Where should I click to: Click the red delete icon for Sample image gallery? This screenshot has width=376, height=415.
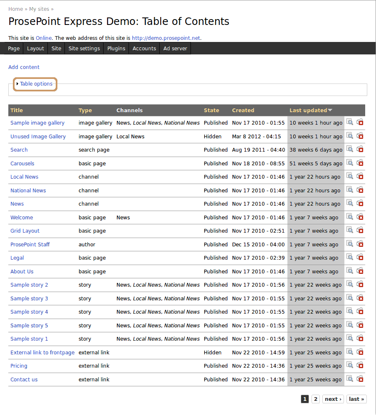pos(360,122)
